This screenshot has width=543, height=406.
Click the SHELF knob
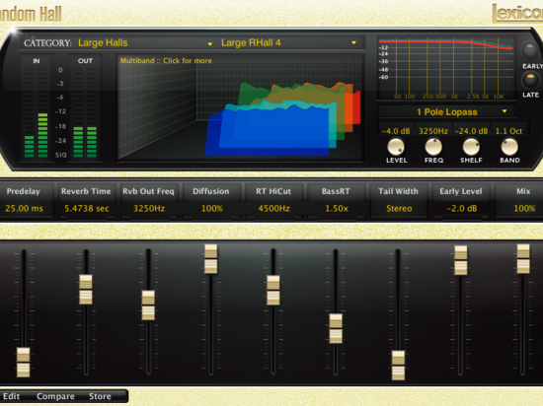(x=471, y=147)
